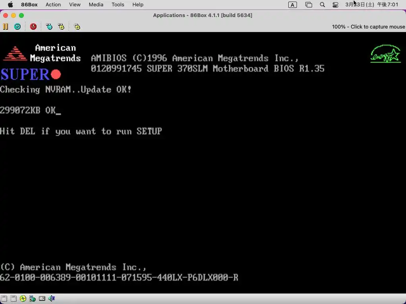
Task: Send Ctrl+Alt+Esc via toolbar icon
Action: click(61, 27)
